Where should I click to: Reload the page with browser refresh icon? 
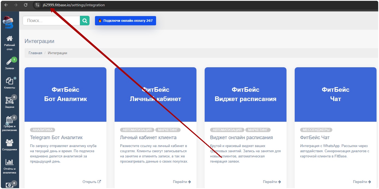click(26, 5)
